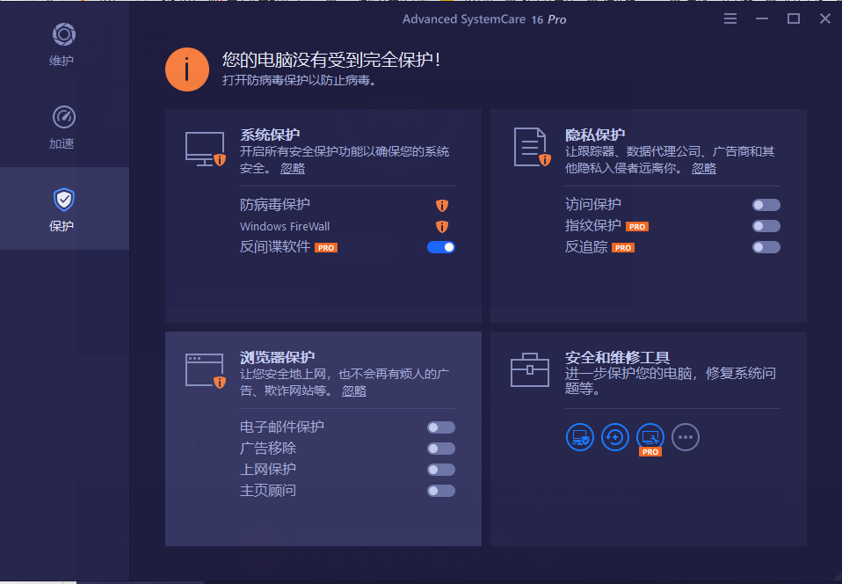Toggle on 广告移除 protection

(440, 448)
